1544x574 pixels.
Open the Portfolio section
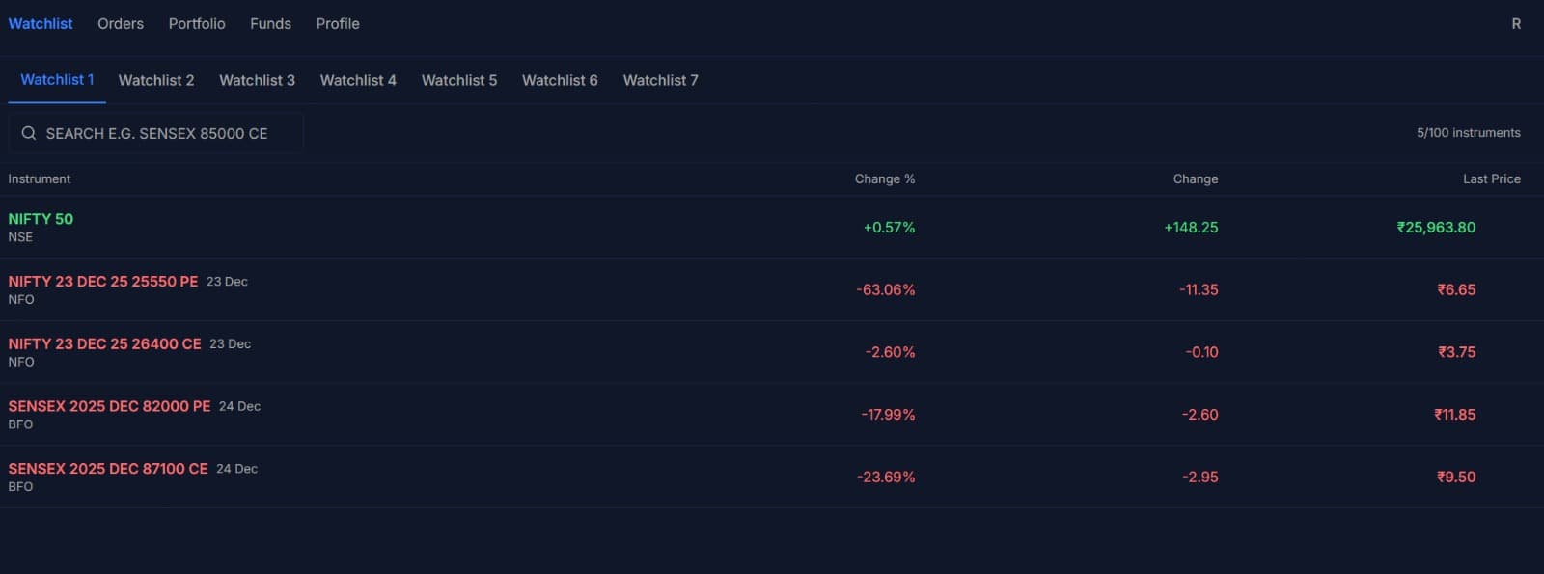click(196, 23)
